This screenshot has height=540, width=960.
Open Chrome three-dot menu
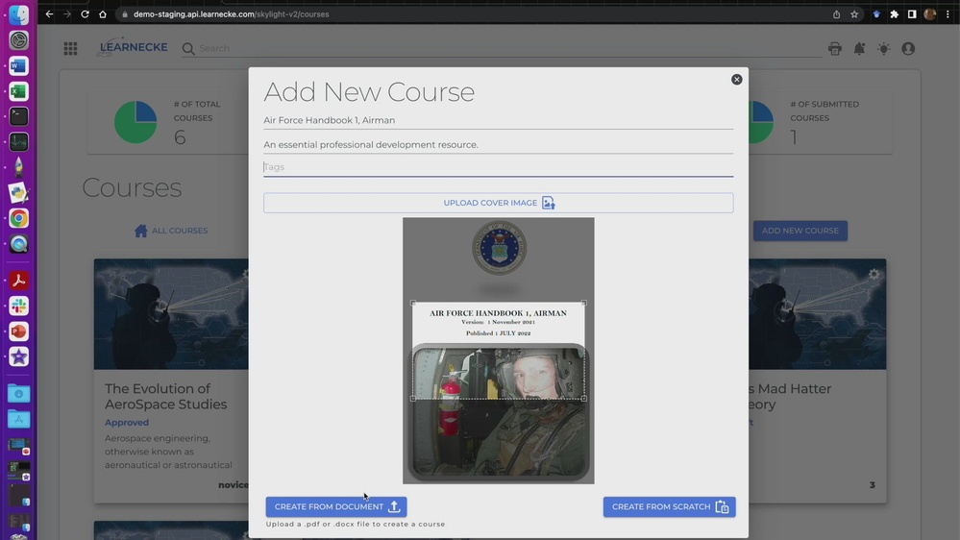pyautogui.click(x=948, y=14)
